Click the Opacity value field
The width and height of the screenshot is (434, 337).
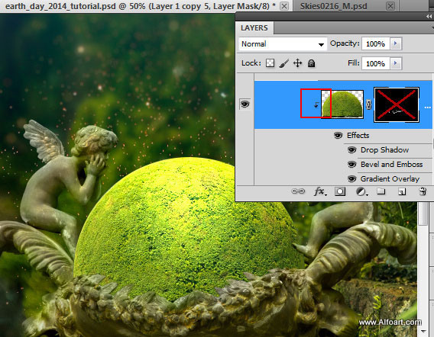(x=375, y=43)
